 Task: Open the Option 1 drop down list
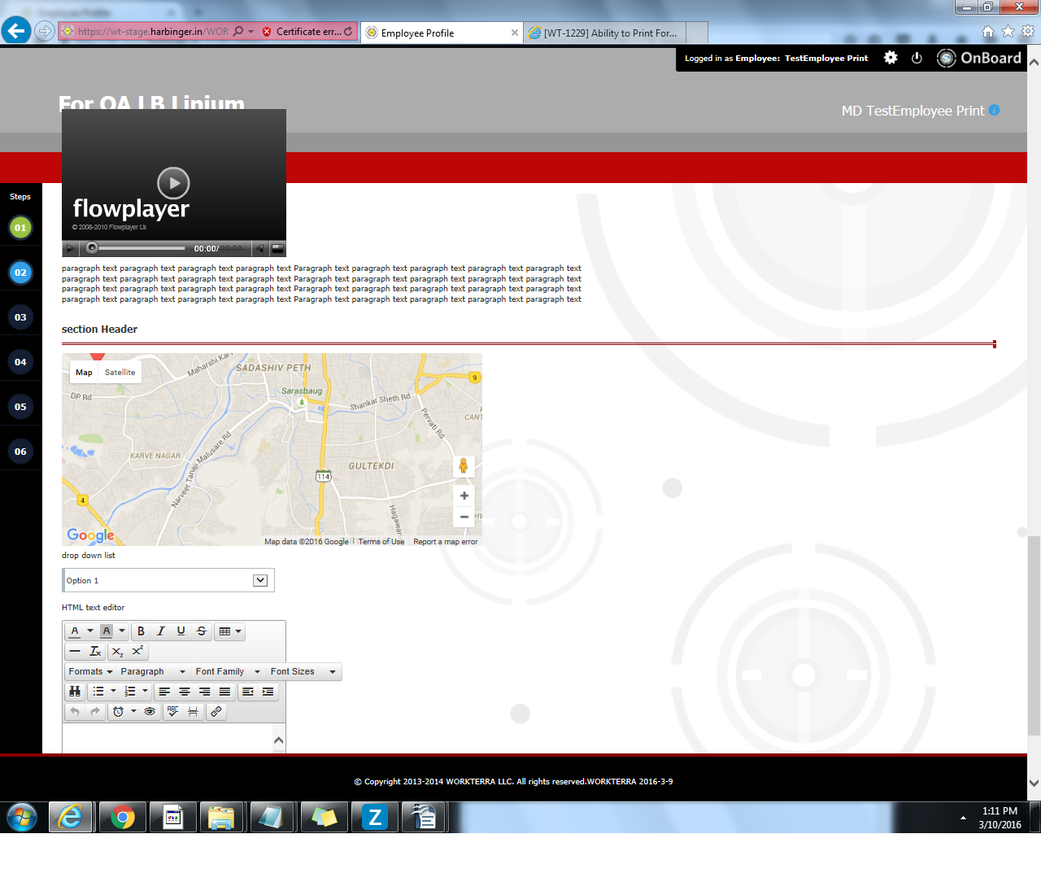(260, 580)
